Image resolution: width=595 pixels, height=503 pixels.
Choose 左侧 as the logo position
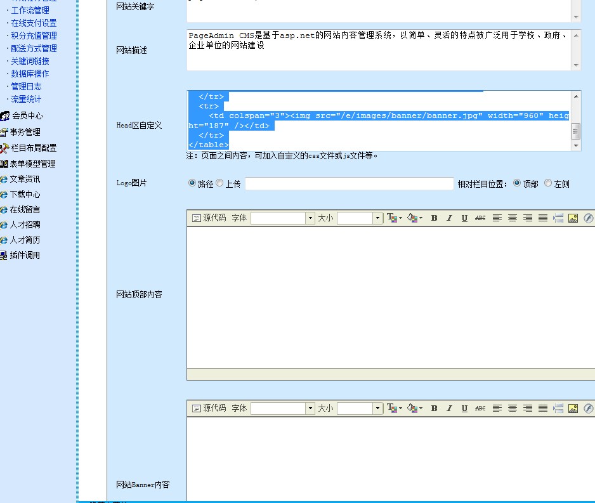tap(549, 183)
